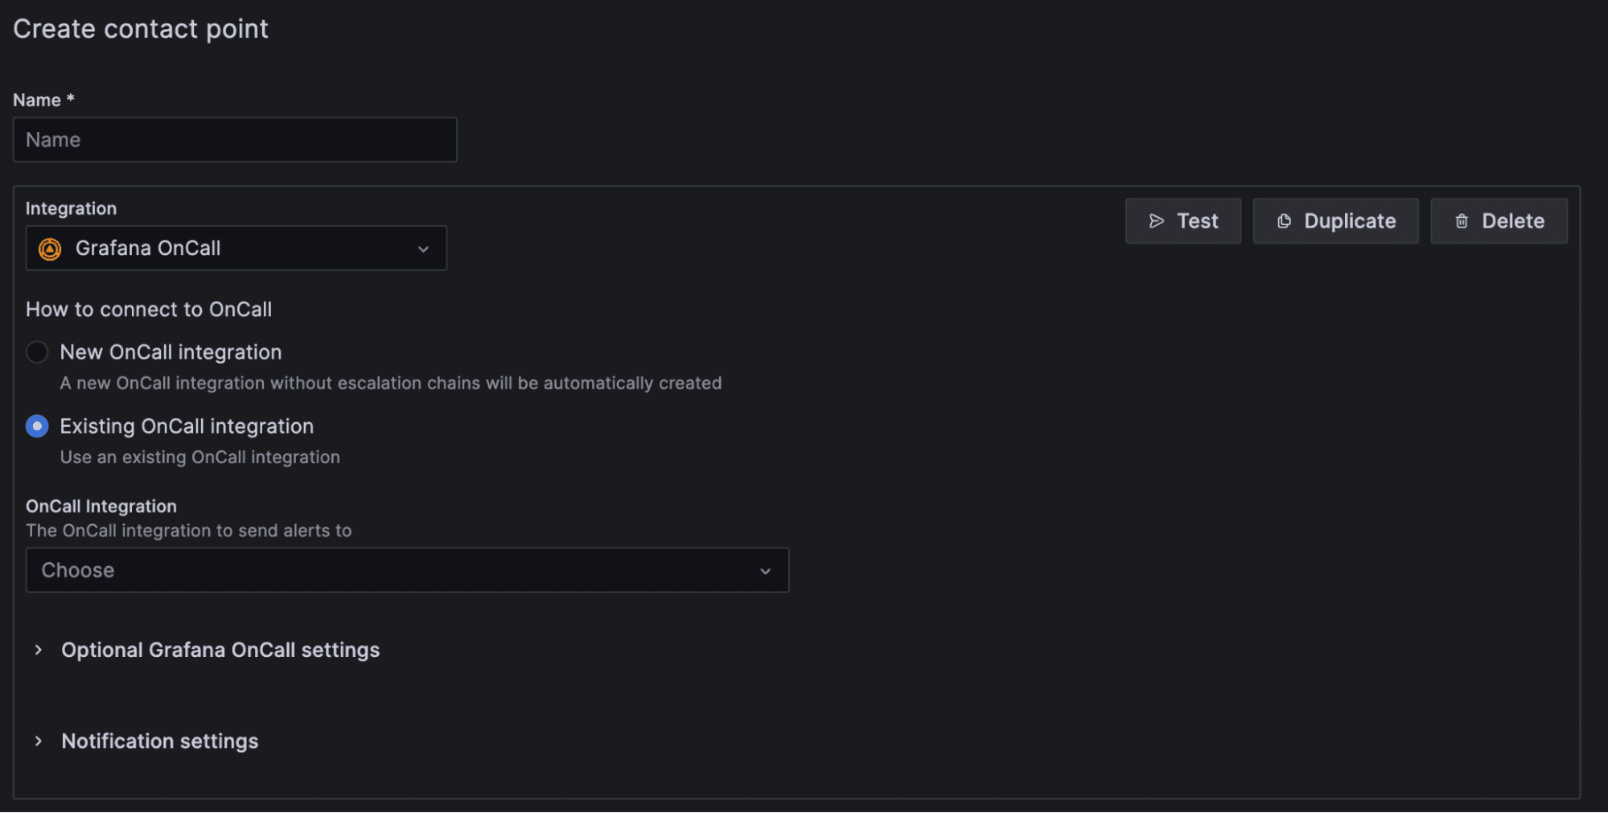Screen dimensions: 1608x813
Task: Click the Test button
Action: 1182,220
